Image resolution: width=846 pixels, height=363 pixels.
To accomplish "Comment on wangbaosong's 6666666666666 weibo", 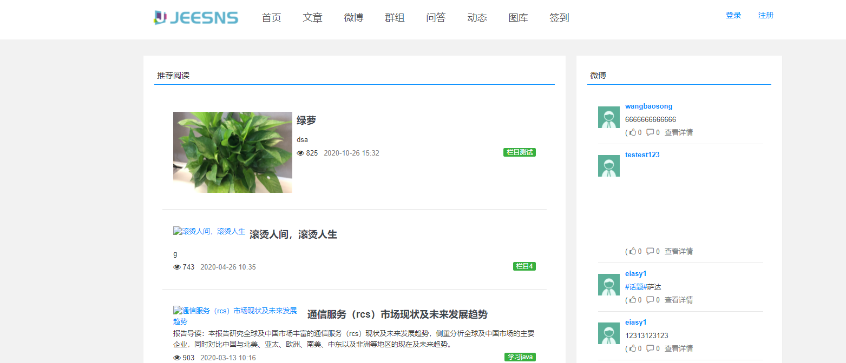I will click(650, 132).
